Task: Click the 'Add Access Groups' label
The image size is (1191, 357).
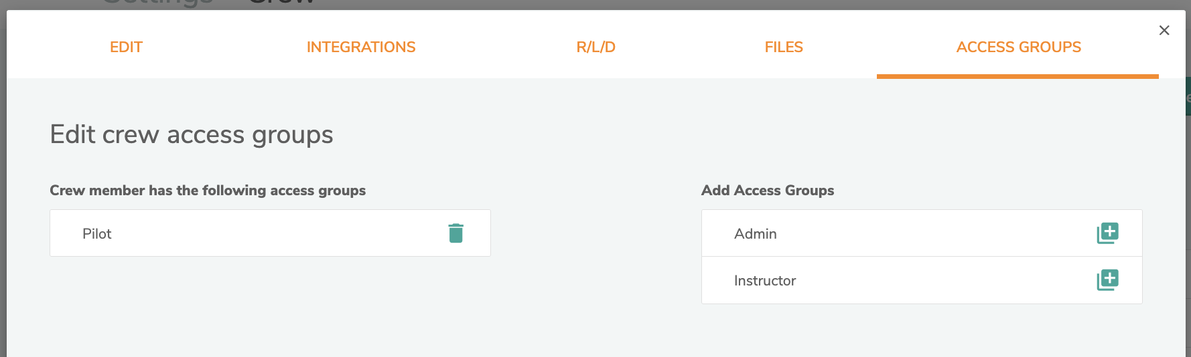Action: [768, 191]
